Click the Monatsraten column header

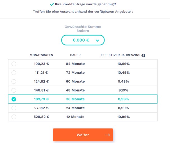tap(41, 55)
